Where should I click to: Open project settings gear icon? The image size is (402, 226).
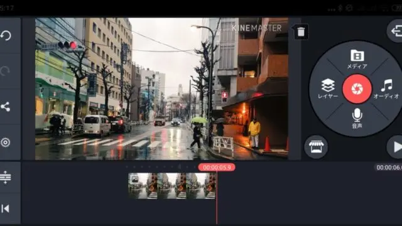6,143
